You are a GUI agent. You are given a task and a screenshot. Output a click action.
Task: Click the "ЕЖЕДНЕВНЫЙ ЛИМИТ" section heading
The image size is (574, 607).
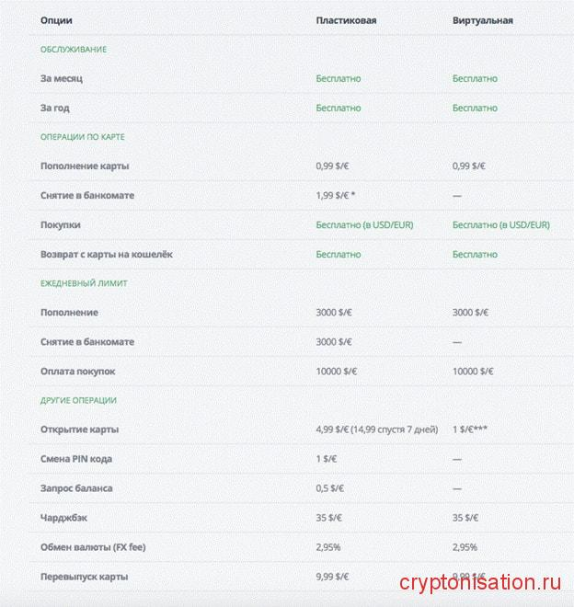(84, 283)
